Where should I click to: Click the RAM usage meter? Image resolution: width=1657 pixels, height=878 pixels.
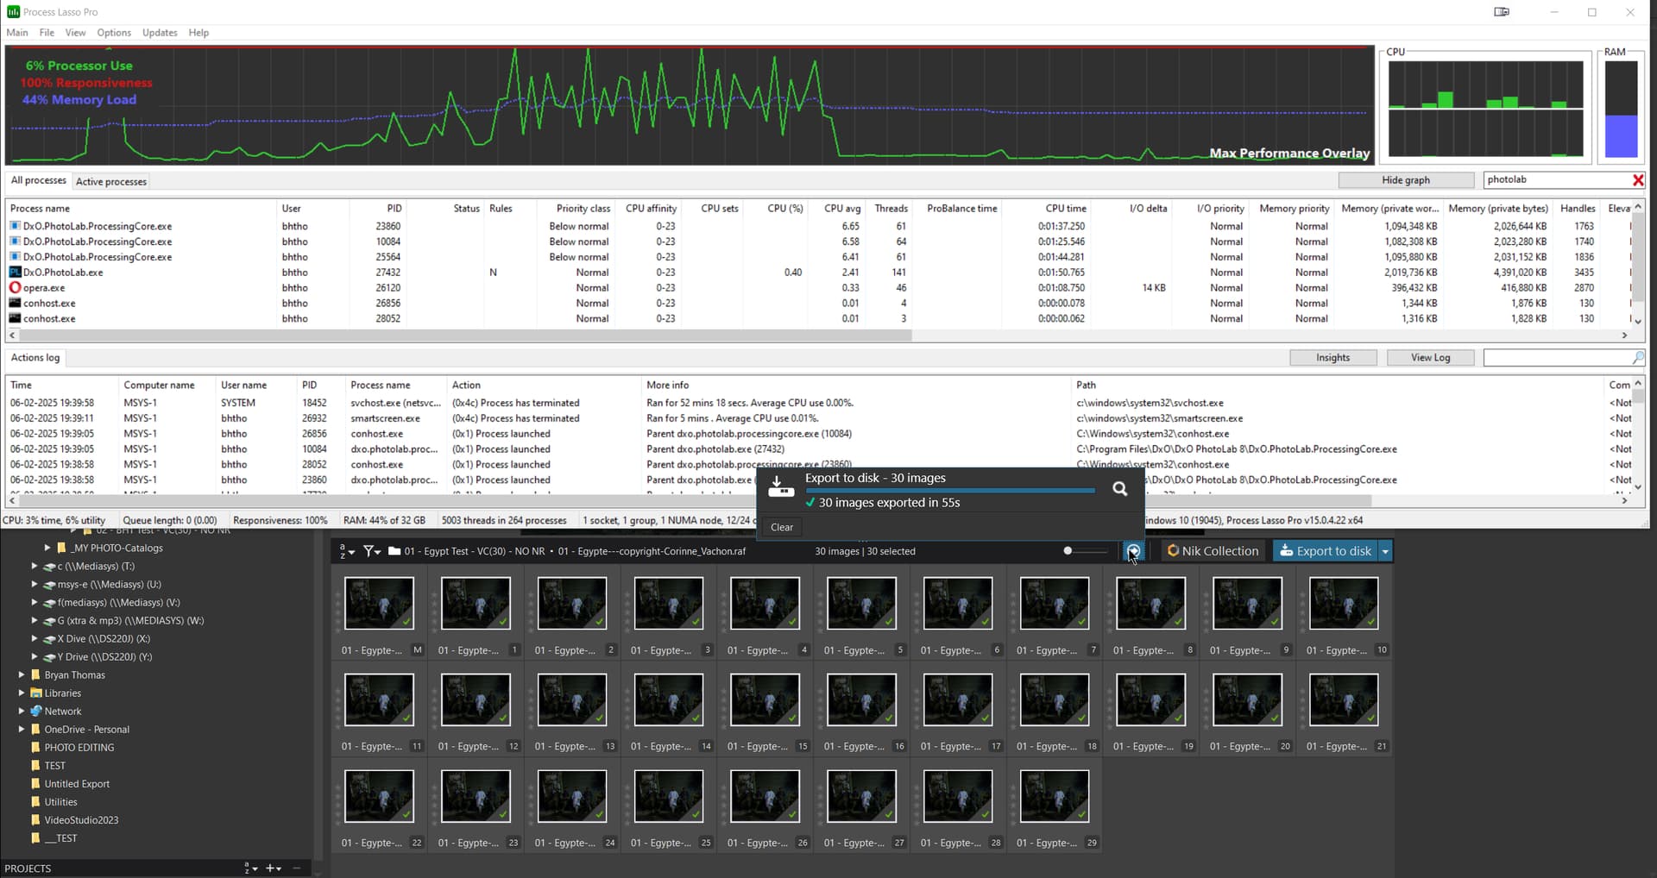click(x=1621, y=110)
